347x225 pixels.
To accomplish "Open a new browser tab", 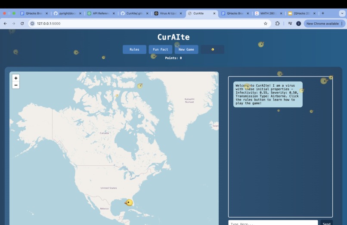I will tap(323, 13).
